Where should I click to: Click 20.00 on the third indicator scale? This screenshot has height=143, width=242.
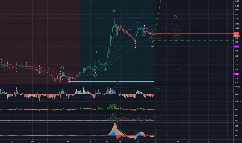pos(237,116)
